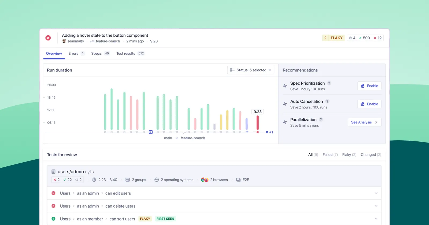Click the browsers icon next to 2 browsers
This screenshot has width=429, height=225.
point(205,180)
